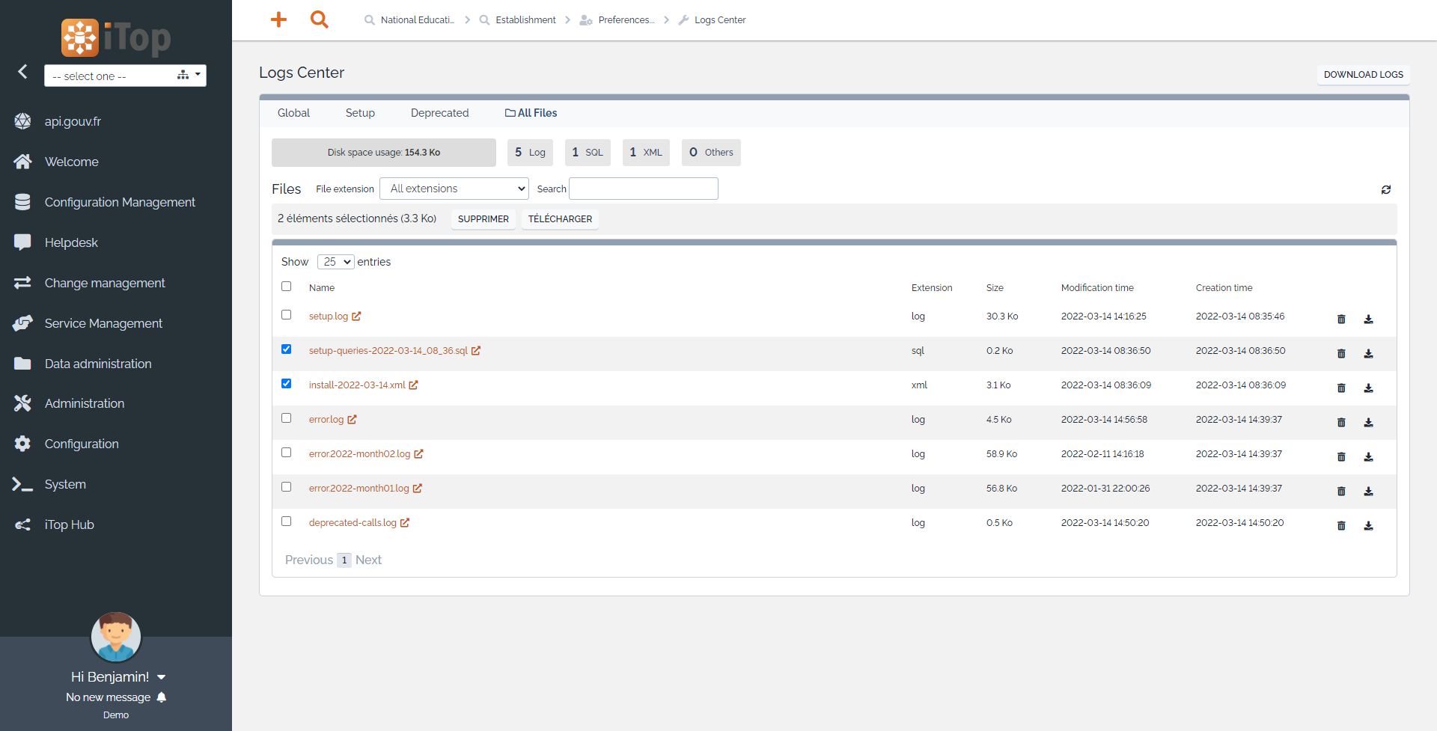The image size is (1437, 731).
Task: Open install-2022-03-14.xml external link icon
Action: 413,385
